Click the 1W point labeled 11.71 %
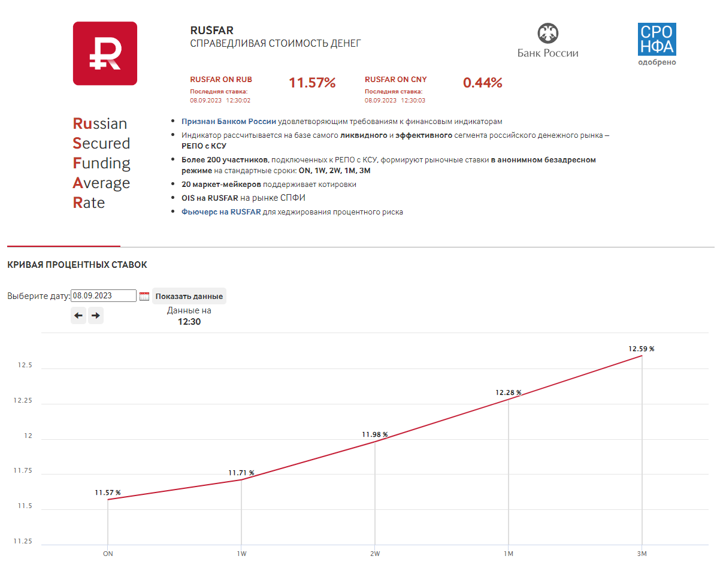The width and height of the screenshot is (720, 565). [241, 479]
